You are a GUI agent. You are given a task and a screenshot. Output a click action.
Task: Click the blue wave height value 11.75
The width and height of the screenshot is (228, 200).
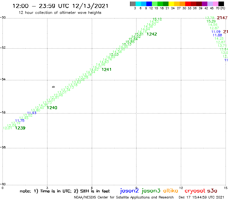point(20,121)
